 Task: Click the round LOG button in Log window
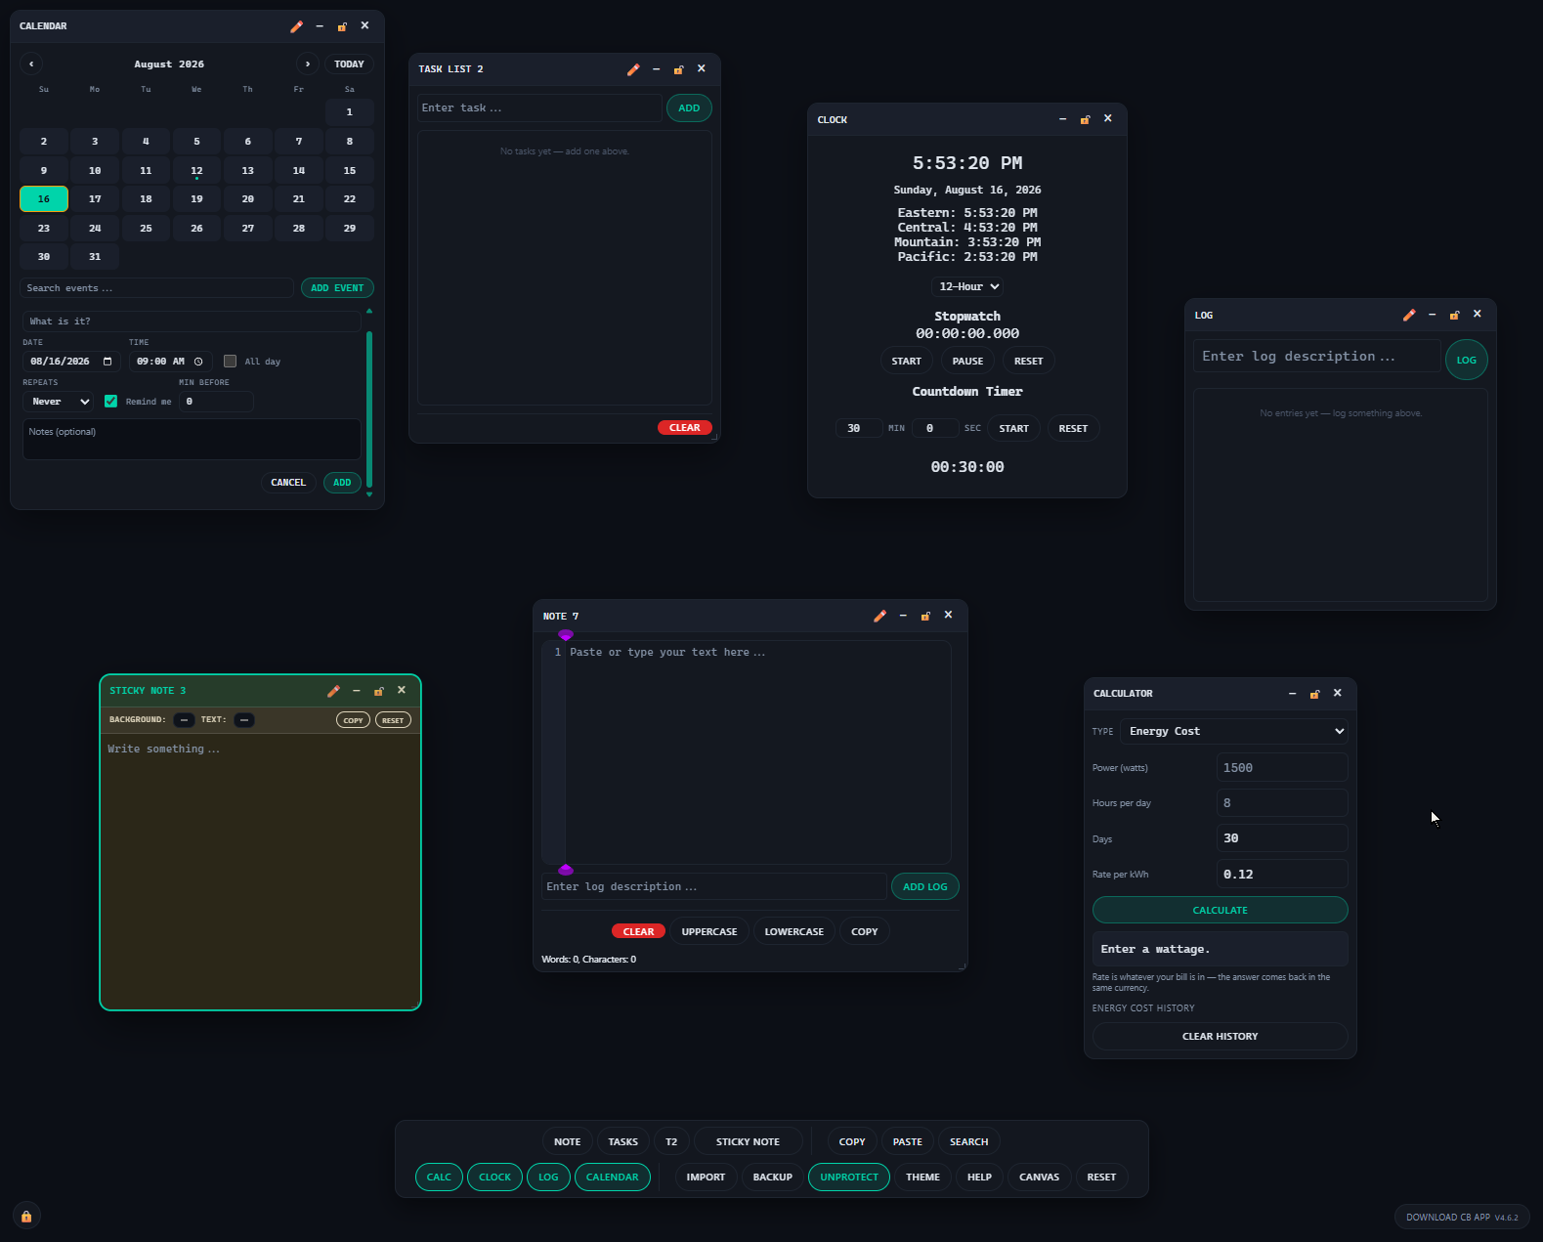tap(1467, 361)
